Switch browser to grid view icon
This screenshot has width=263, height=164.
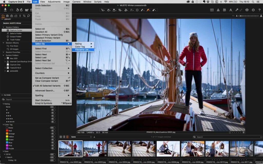tap(61, 137)
